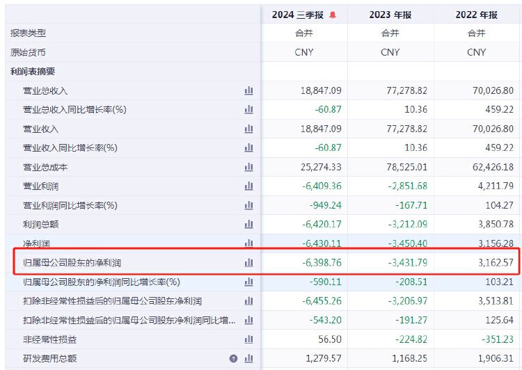Click the truncated 扣除非经常性损益后...同比增 label
This screenshot has height=370, width=522.
point(129,321)
